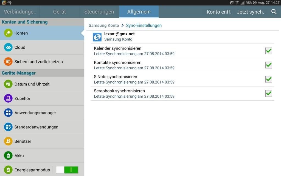The image size is (281, 176).
Task: Tap Konto entf. button
Action: [x=219, y=12]
